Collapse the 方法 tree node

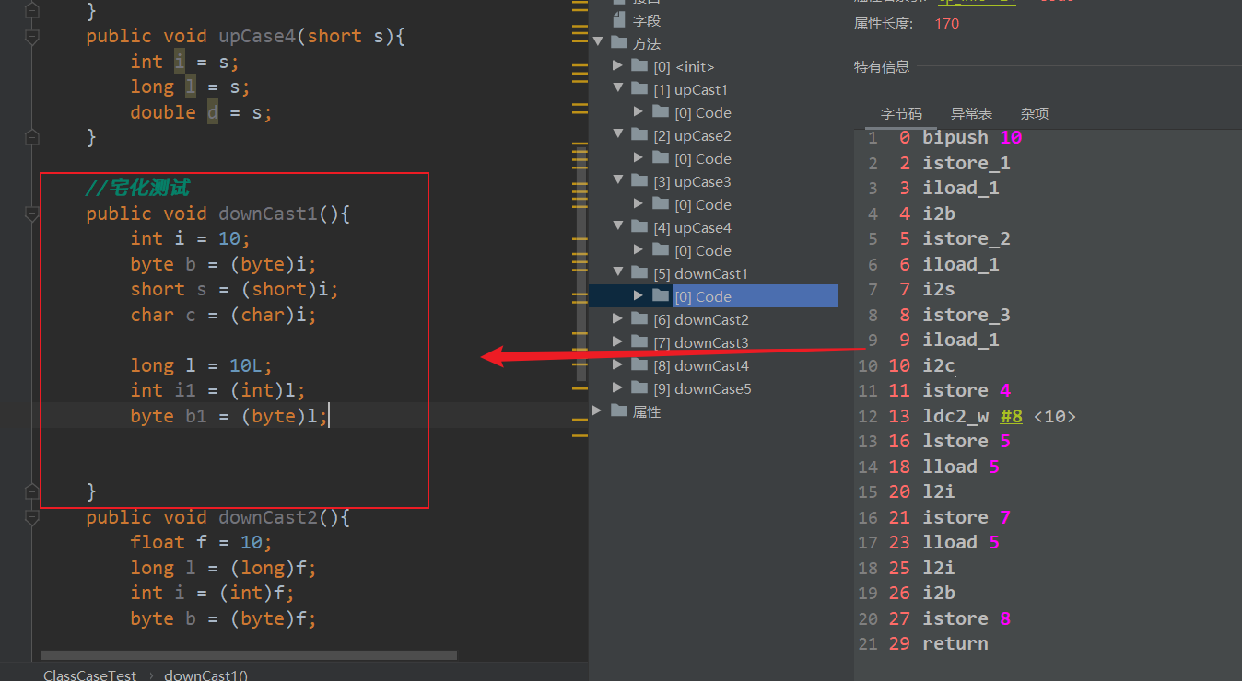point(598,43)
